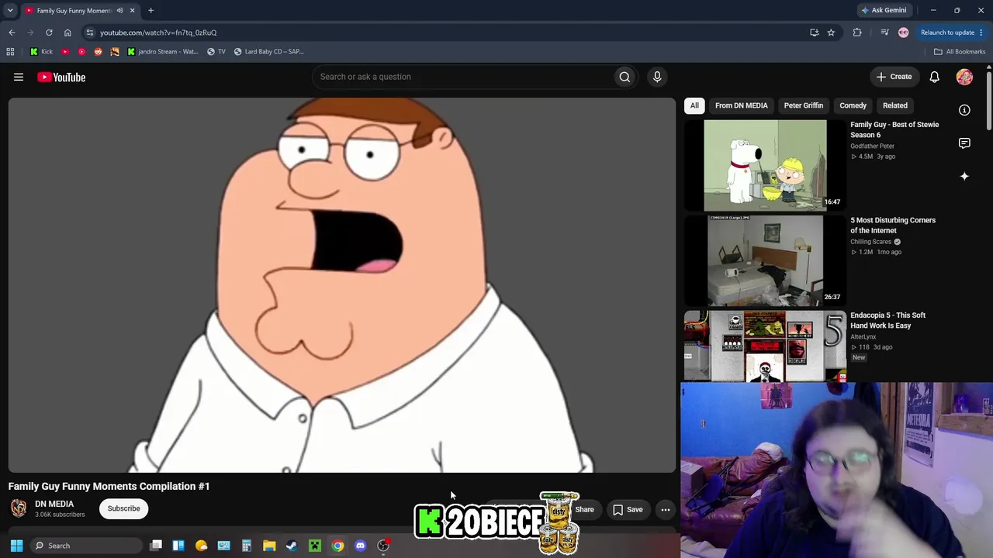Open File Explorer from the taskbar
Image resolution: width=993 pixels, height=558 pixels.
(269, 546)
